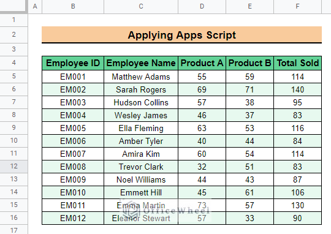Select the Employee Name header cell
The image size is (331, 234).
[141, 63]
